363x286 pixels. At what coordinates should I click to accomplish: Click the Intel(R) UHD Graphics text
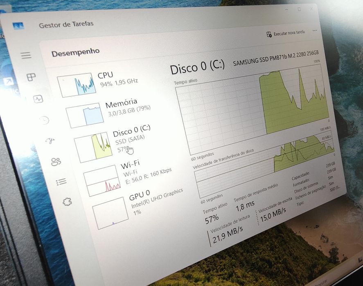[x=157, y=198]
